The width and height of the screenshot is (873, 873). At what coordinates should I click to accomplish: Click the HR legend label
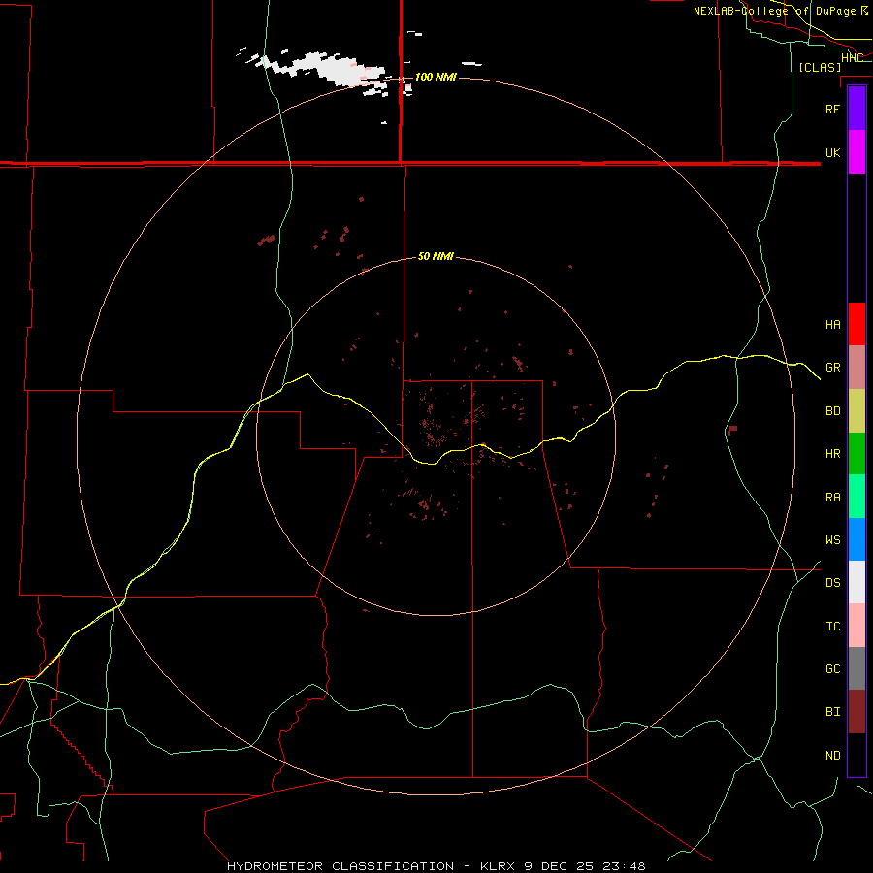pyautogui.click(x=832, y=454)
